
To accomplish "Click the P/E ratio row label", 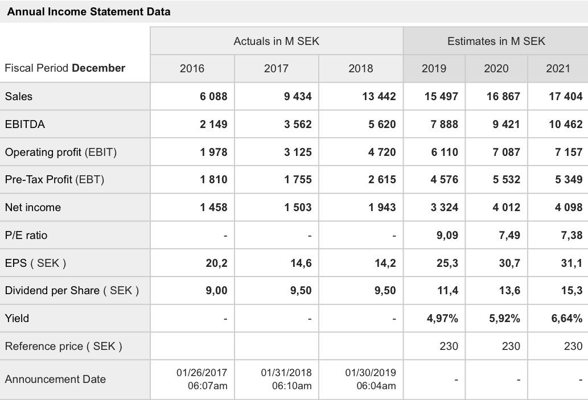I will [26, 235].
